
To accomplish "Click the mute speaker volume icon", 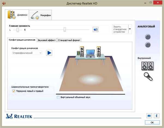I will 95,30.
